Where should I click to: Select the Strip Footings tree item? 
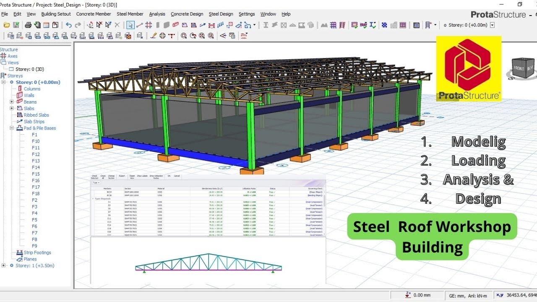coord(37,253)
